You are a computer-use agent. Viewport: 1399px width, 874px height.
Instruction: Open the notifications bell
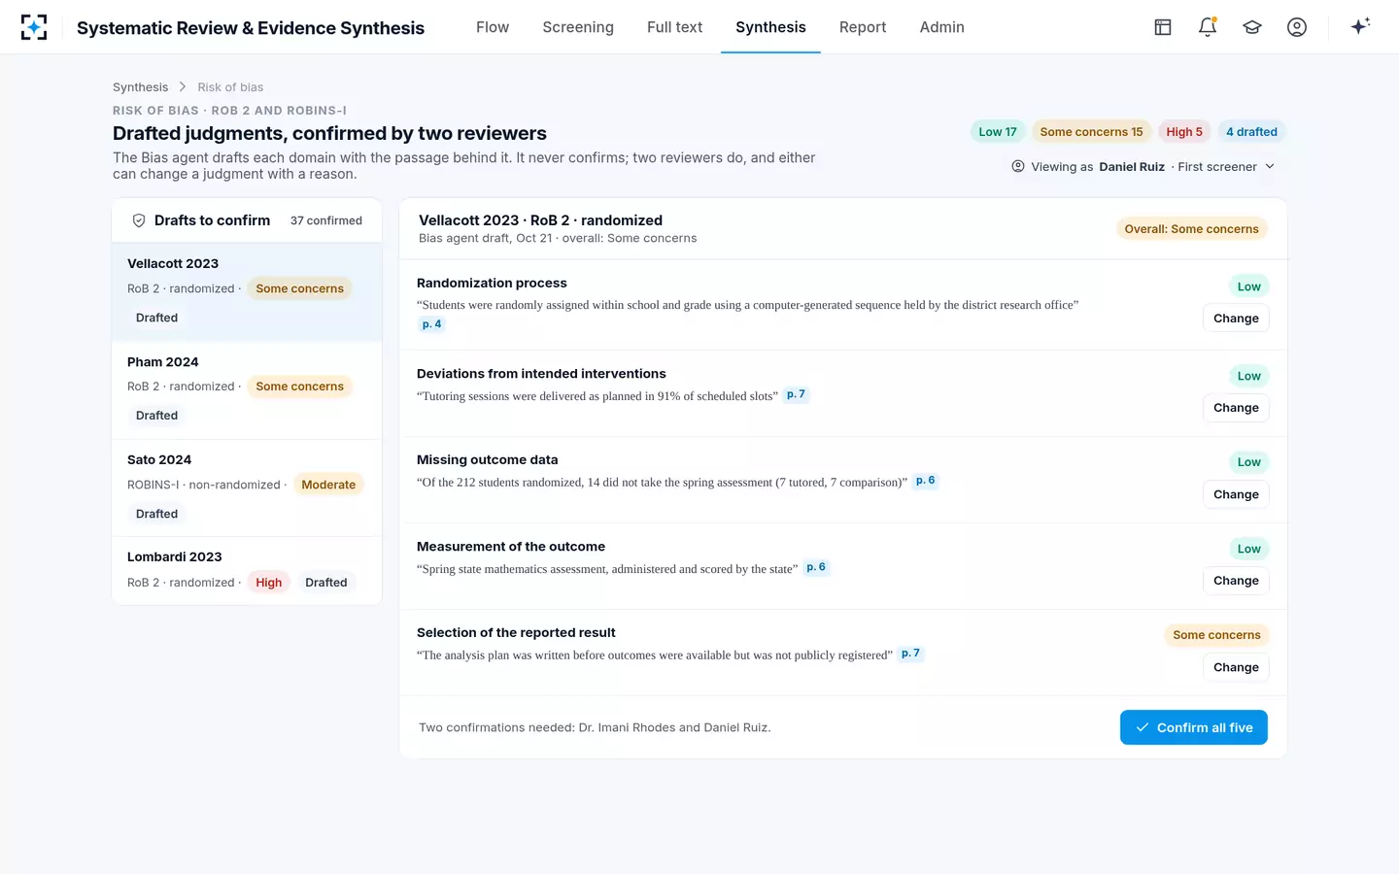coord(1208,27)
